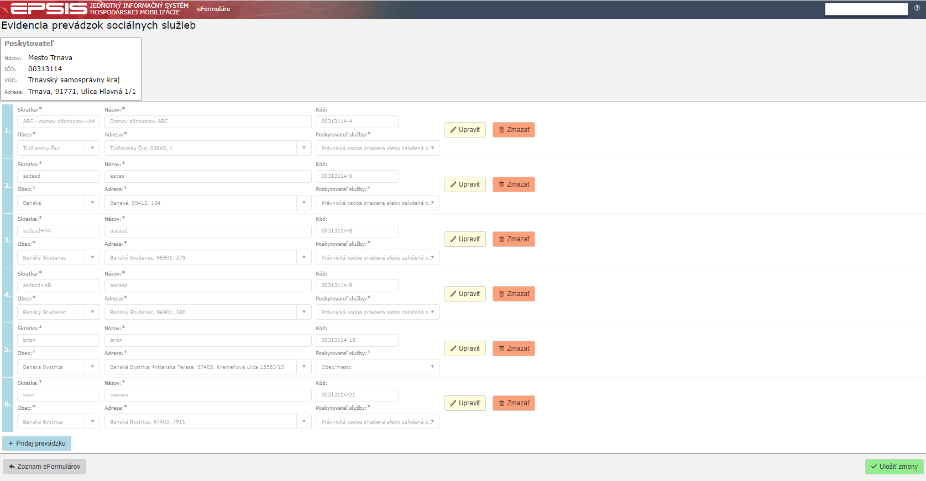Viewport: 926px width, 481px height.
Task: Click Názov field wewew
Action: pyautogui.click(x=208, y=395)
